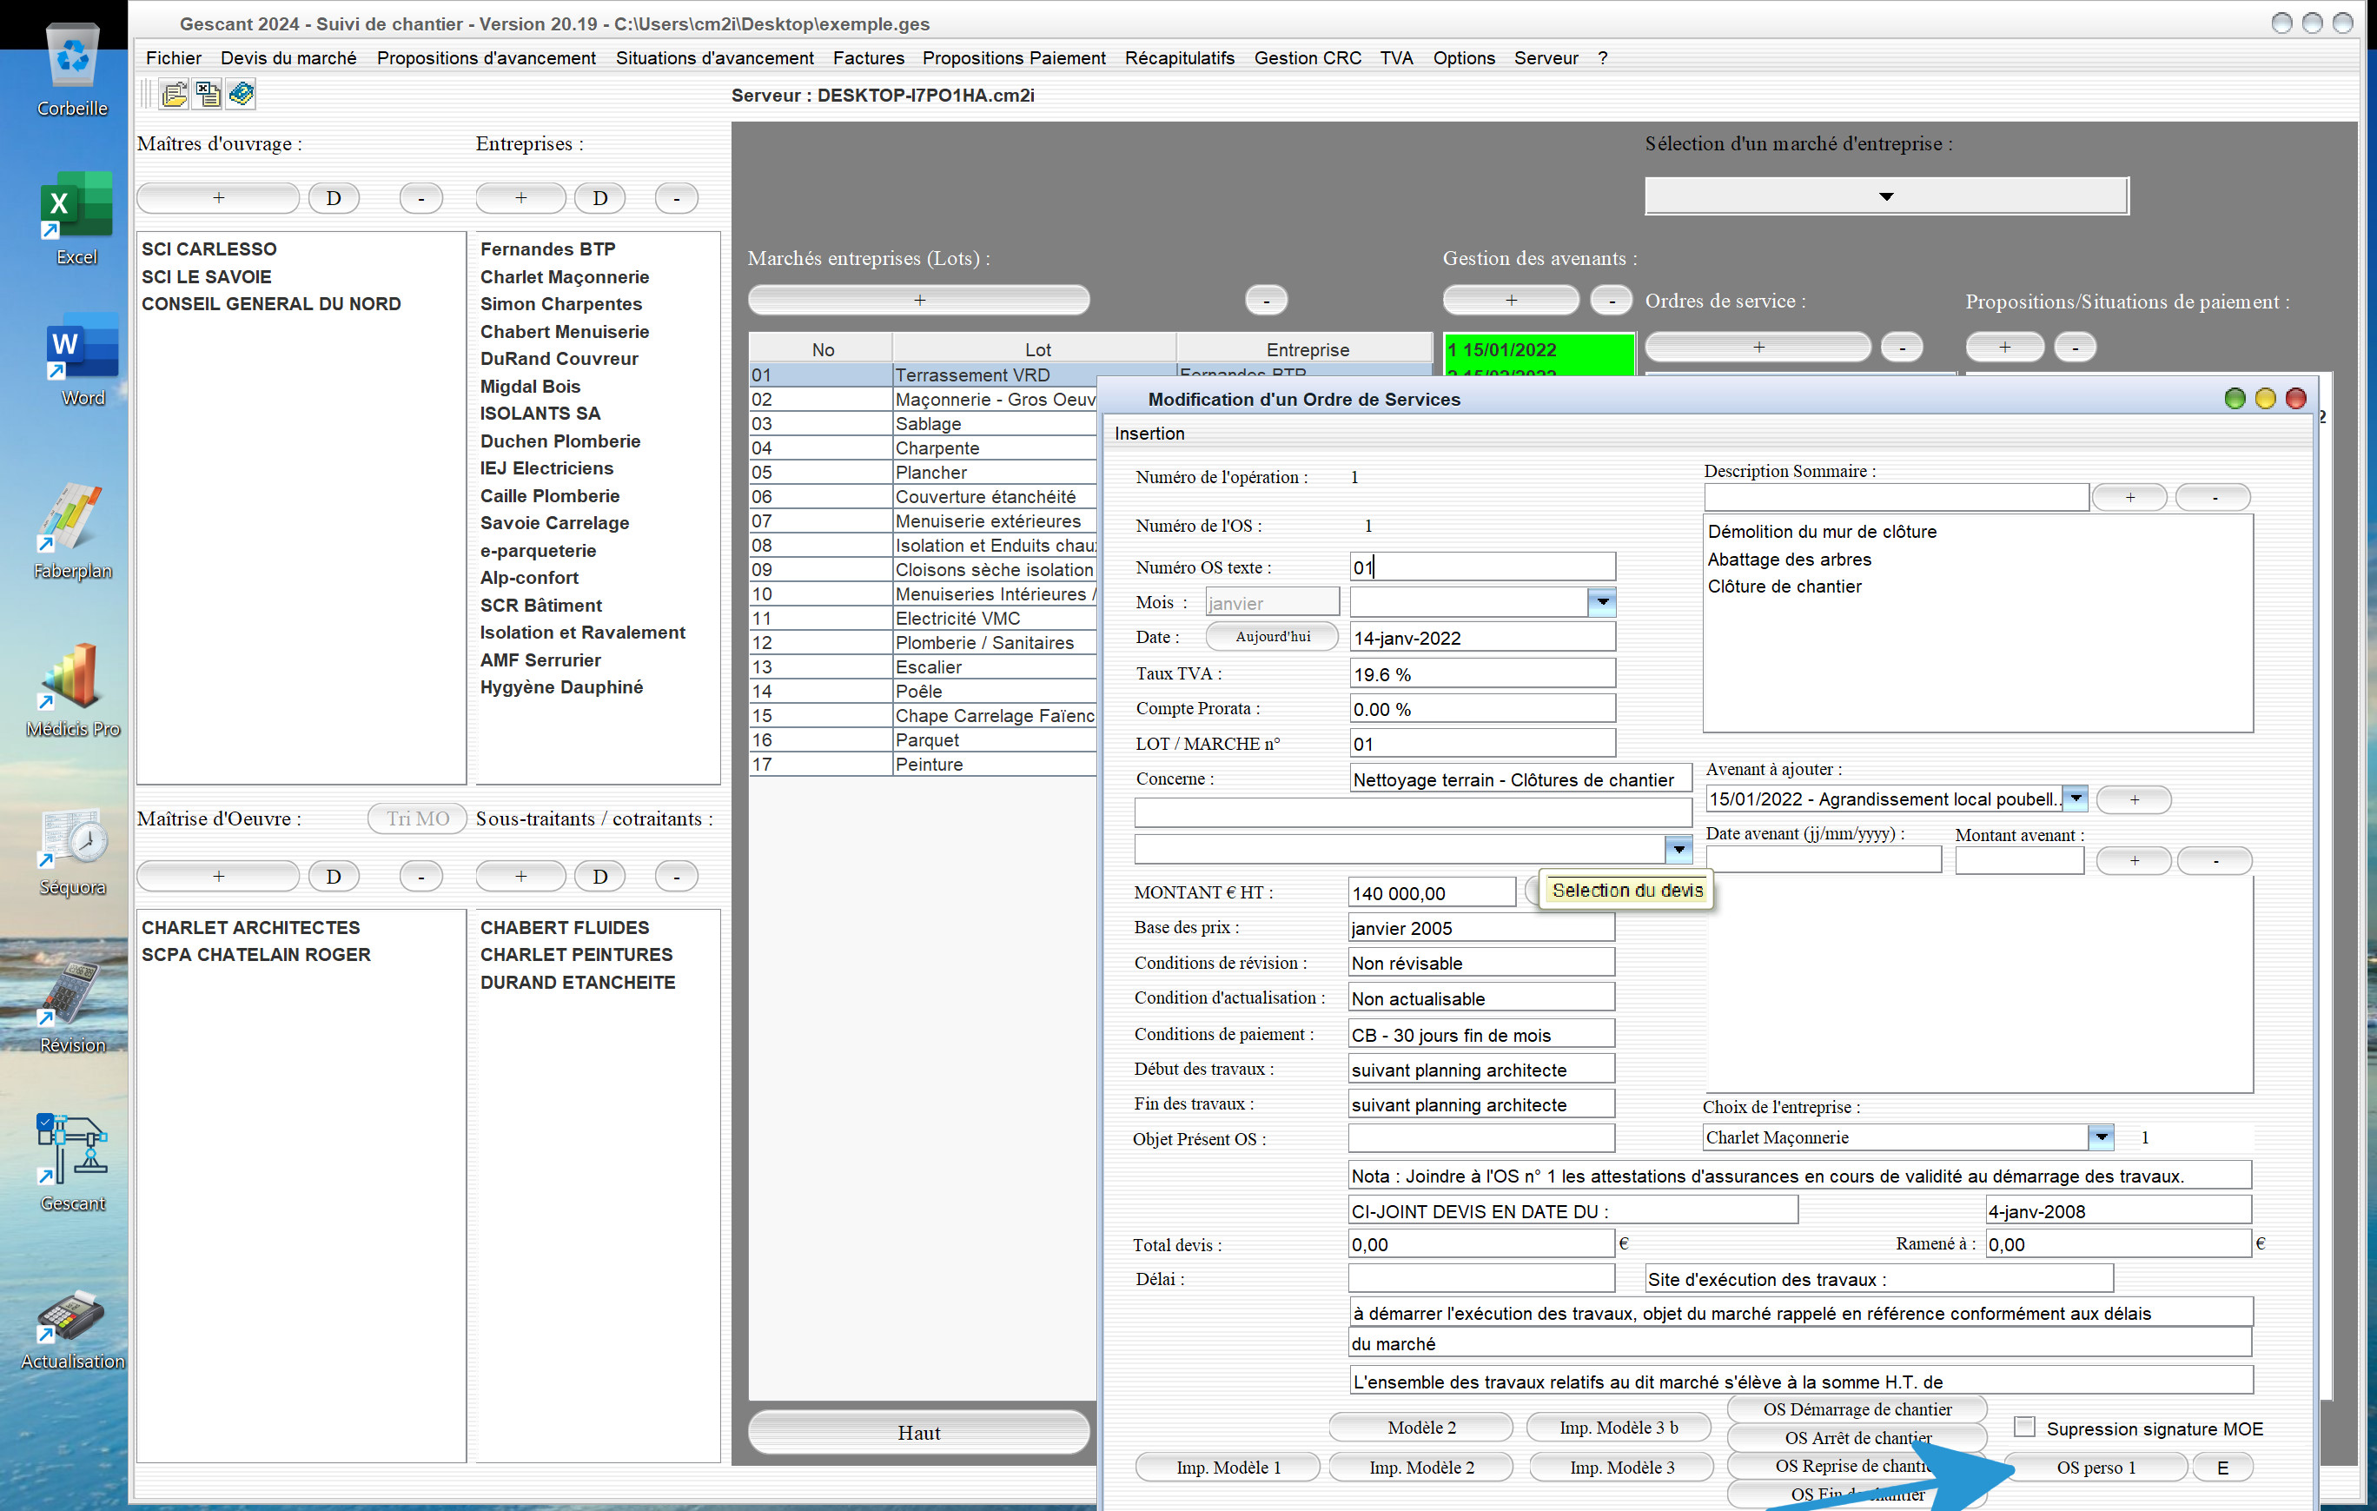Open Devis du marché menu
Screen dimensions: 2377x1511
(x=288, y=58)
